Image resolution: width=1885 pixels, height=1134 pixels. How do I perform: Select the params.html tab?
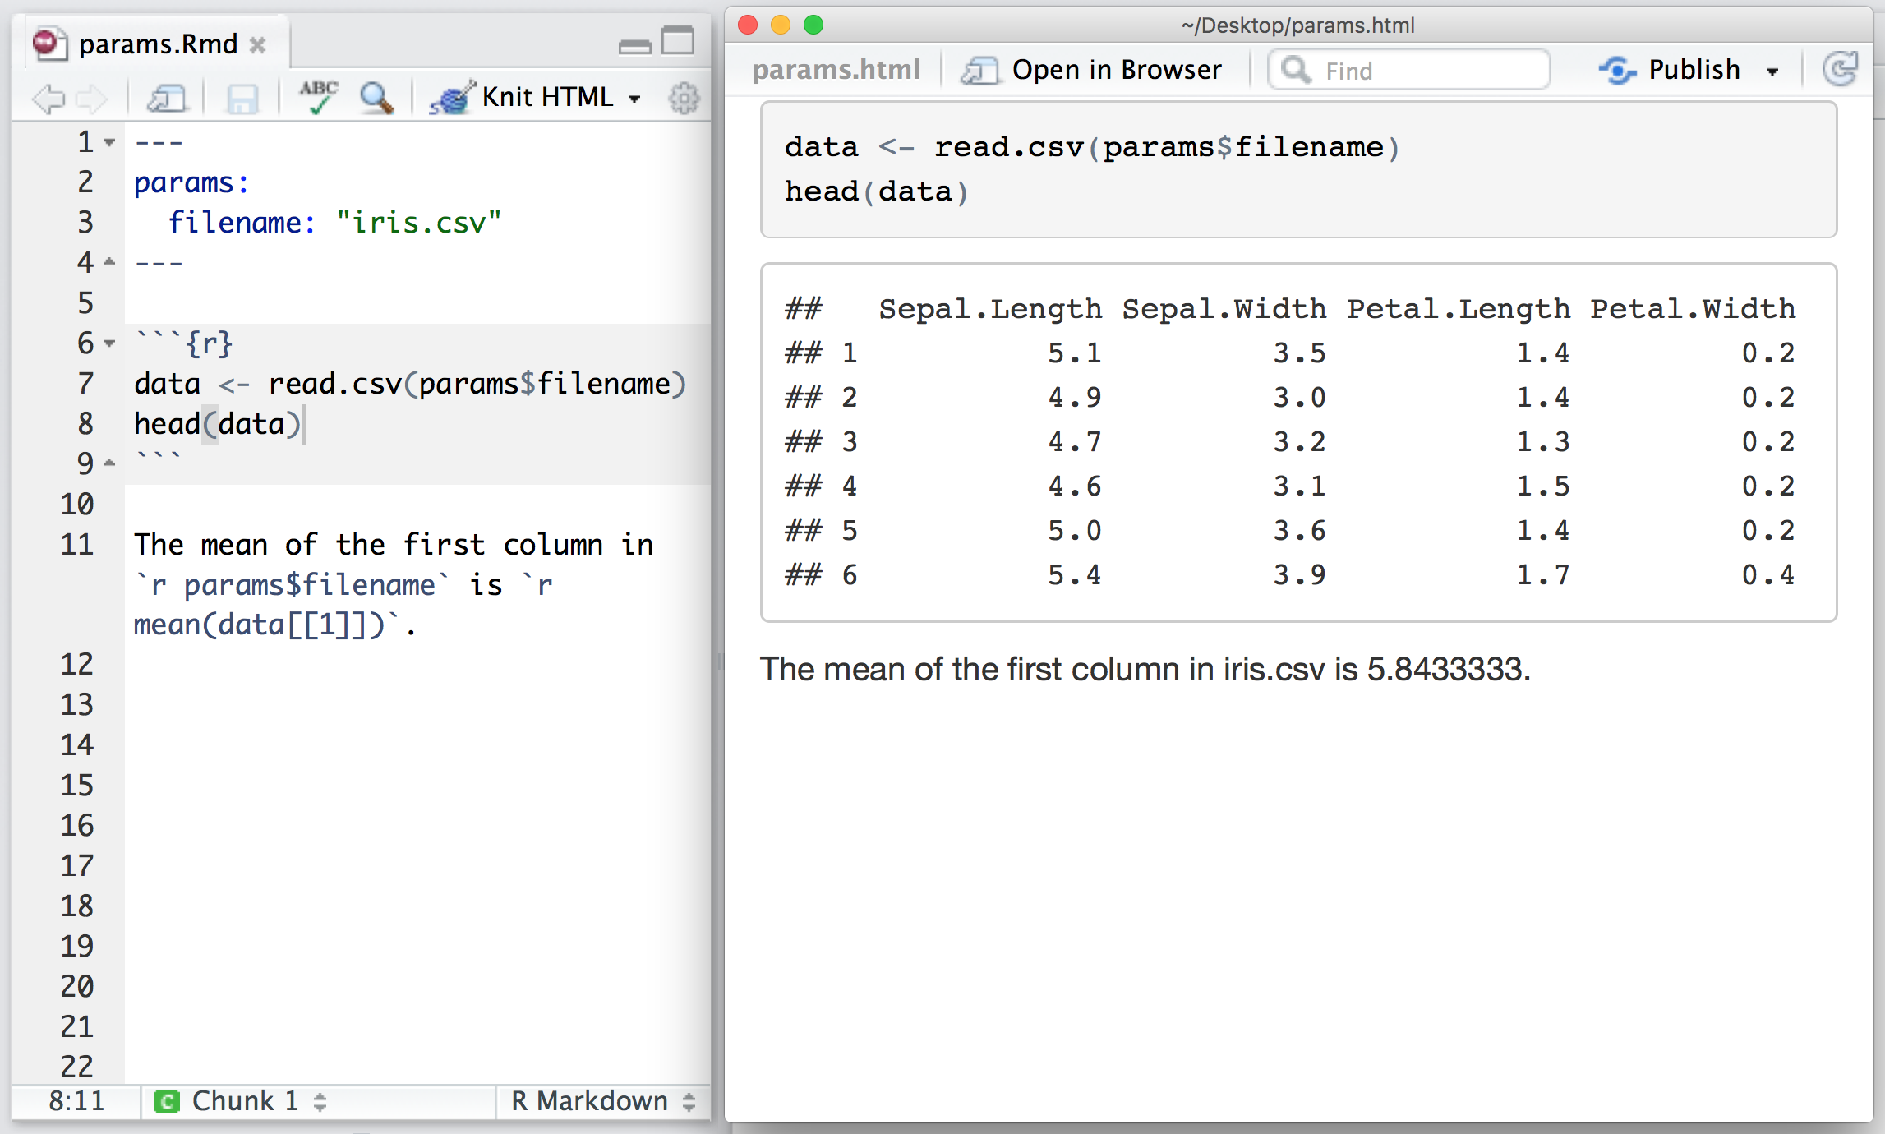[x=835, y=71]
